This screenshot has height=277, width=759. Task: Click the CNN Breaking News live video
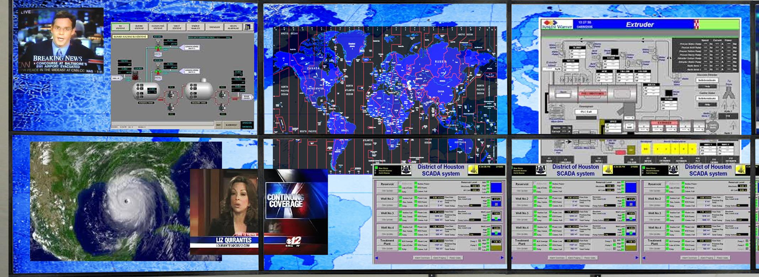pyautogui.click(x=61, y=40)
